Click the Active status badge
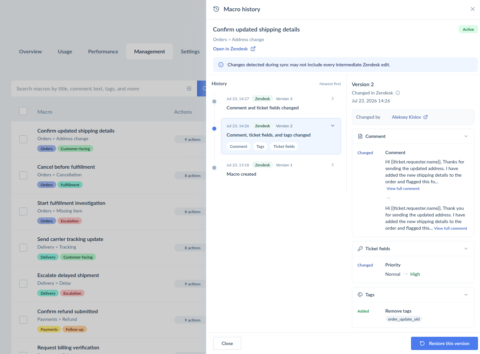 pos(468,29)
